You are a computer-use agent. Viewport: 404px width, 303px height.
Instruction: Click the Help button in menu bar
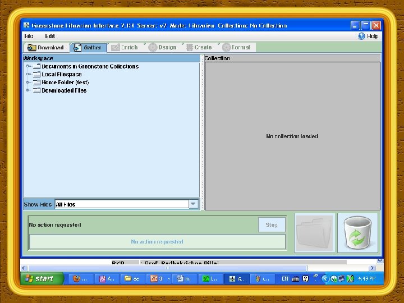368,36
